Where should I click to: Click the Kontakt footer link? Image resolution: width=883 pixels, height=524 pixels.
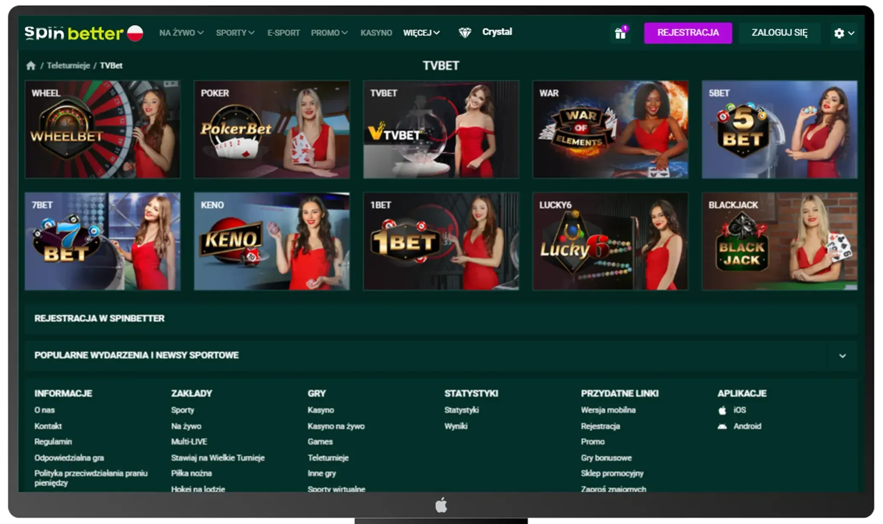click(48, 426)
